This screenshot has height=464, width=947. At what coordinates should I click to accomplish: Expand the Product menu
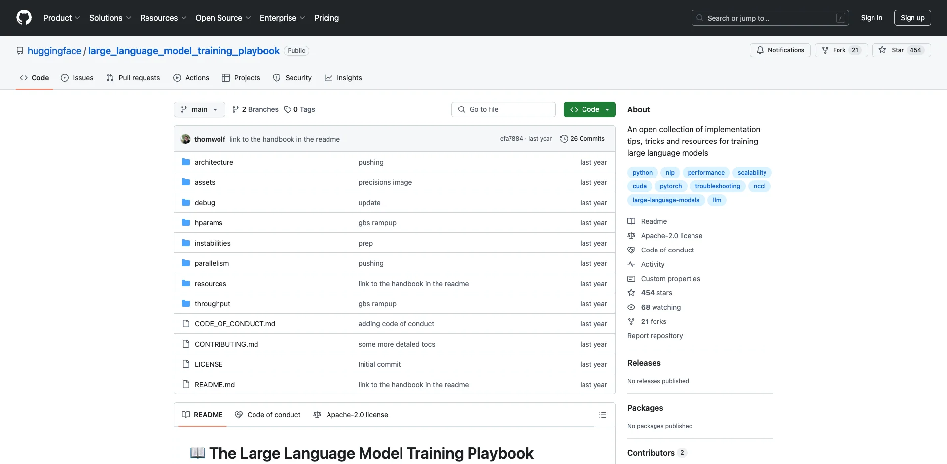[x=62, y=18]
